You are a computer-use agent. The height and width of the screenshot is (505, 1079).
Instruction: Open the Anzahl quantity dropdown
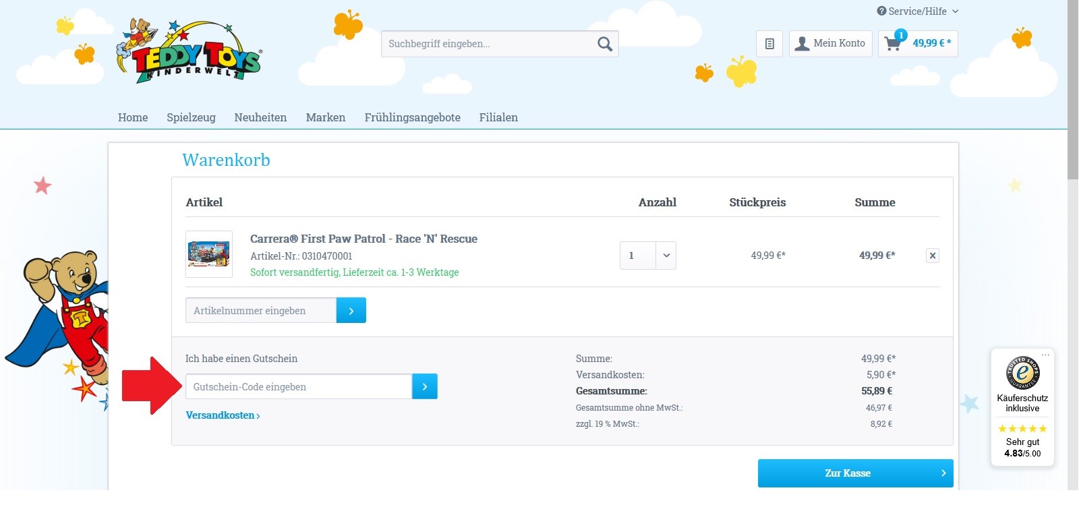(x=648, y=256)
